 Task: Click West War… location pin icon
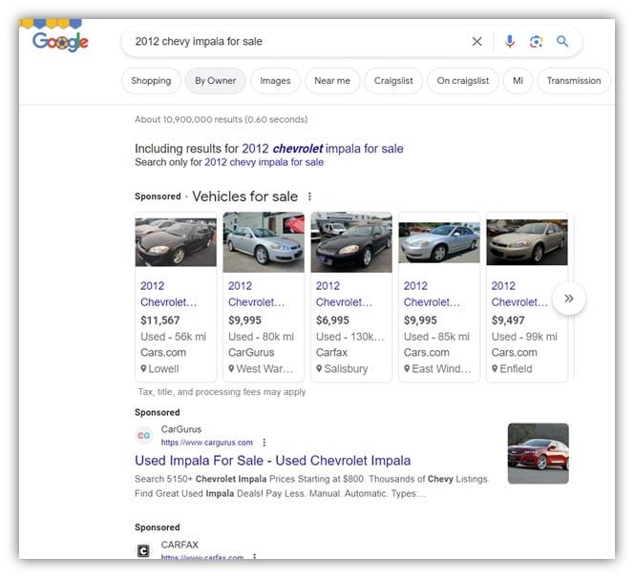231,368
